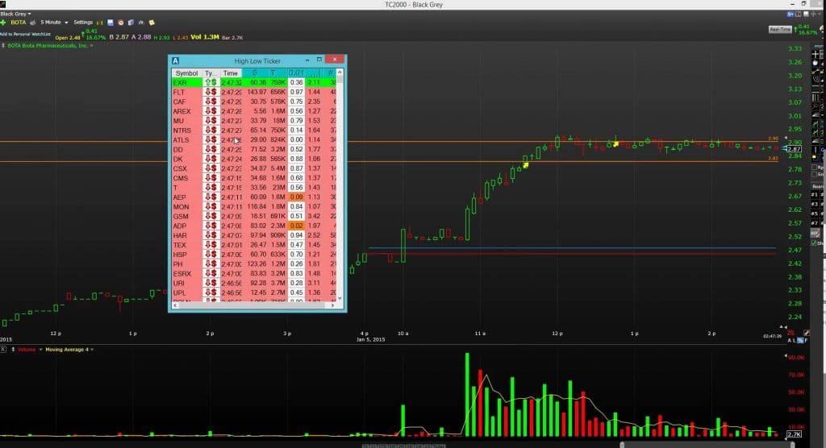The width and height of the screenshot is (826, 448).
Task: Toggle the first checkbox in drawing panel
Action: [815, 168]
